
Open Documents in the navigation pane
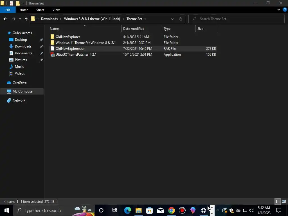[24, 53]
